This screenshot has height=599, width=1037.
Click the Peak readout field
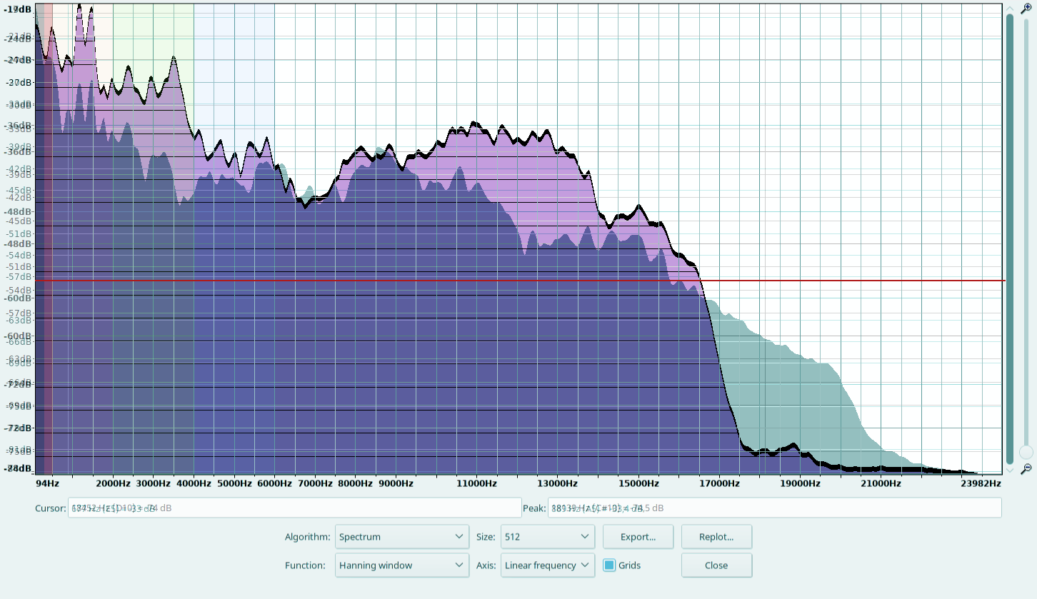pyautogui.click(x=774, y=508)
